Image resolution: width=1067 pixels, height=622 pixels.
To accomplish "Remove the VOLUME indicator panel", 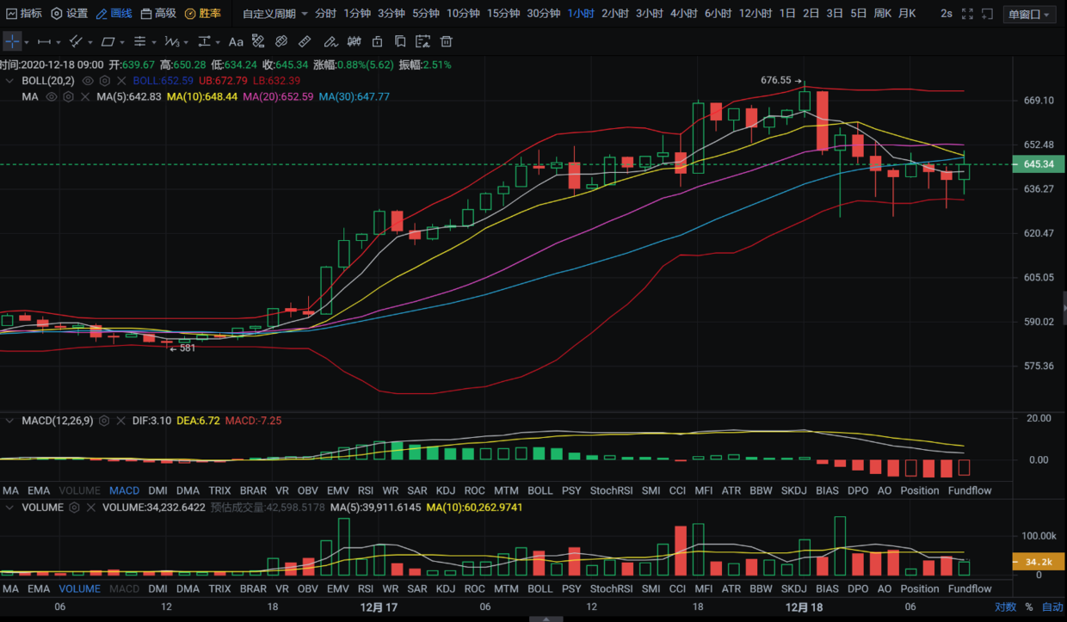I will pos(91,508).
